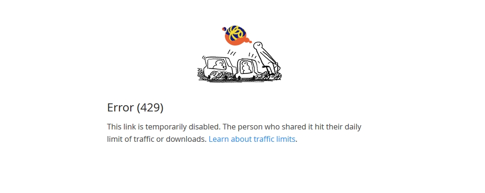
Task: Click the Error (429) heading
Action: [x=135, y=108]
